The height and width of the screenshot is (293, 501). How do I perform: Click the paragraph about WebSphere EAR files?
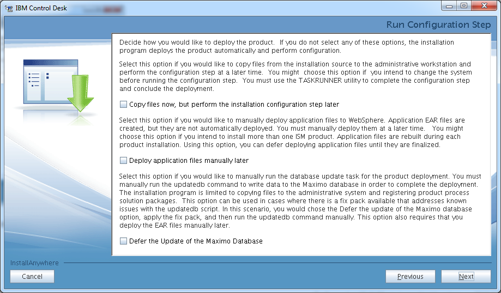point(292,132)
